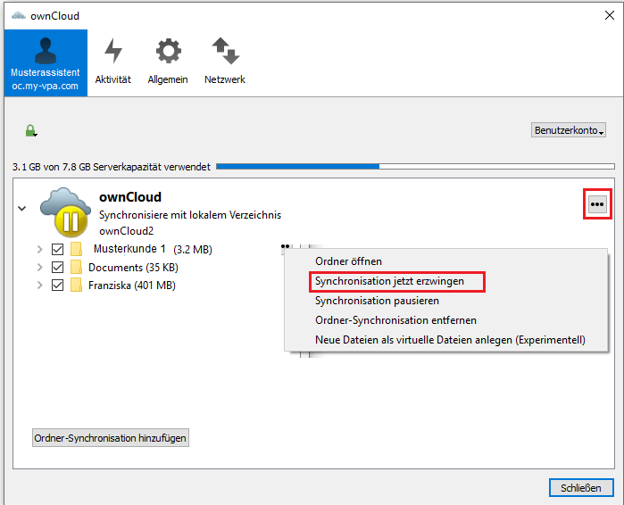
Task: Click the Franziska folder icon
Action: click(76, 286)
